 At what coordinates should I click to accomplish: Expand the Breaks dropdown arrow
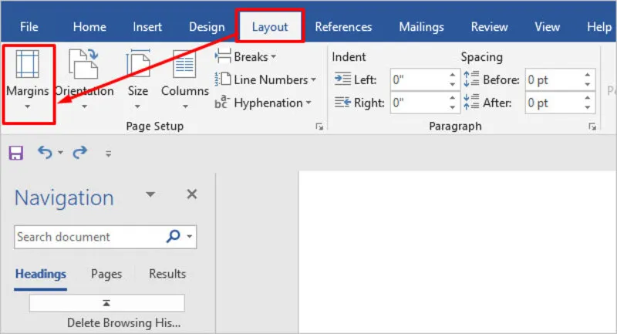(274, 57)
